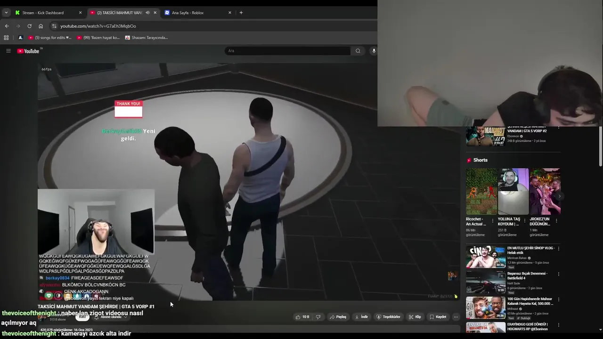Start voice search with microphone icon
This screenshot has width=603, height=339.
click(x=374, y=51)
